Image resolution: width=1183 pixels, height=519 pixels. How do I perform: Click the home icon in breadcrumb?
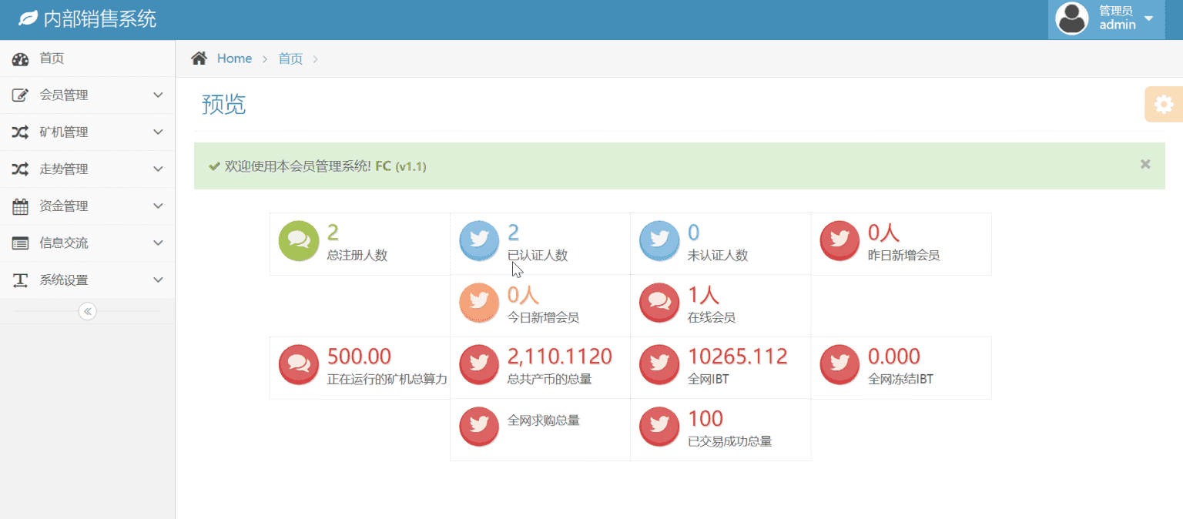[199, 59]
